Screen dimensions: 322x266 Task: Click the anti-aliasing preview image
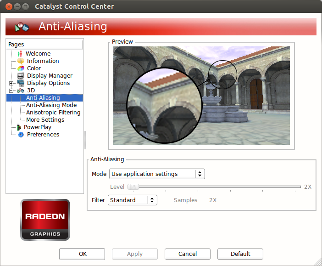201,96
